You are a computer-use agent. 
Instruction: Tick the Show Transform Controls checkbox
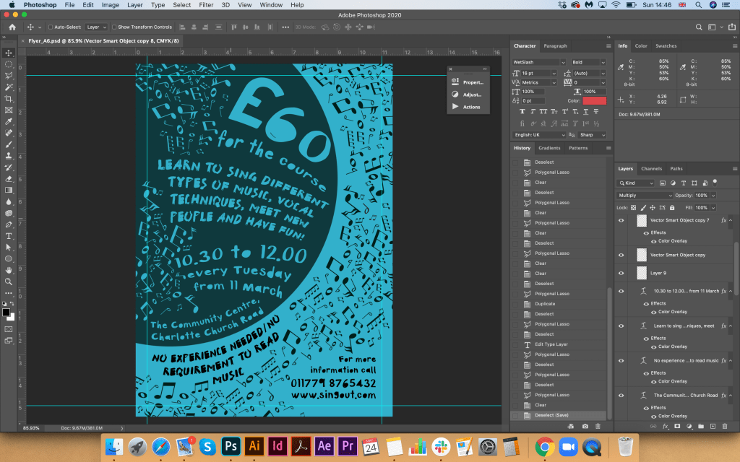(x=114, y=27)
